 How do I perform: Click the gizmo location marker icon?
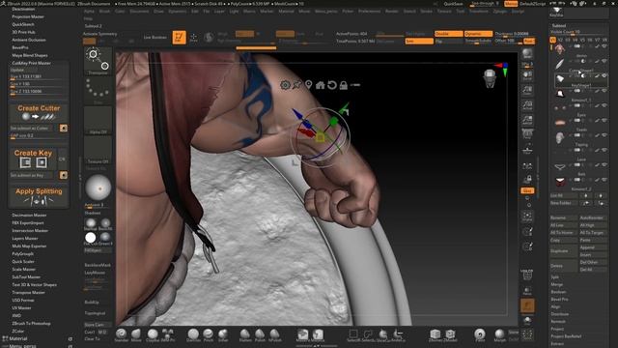(x=308, y=85)
